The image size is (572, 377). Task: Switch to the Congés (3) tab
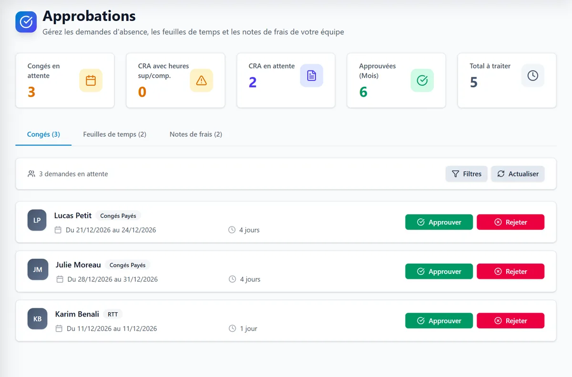(43, 134)
